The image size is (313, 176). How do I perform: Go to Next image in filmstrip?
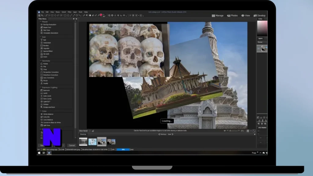click(171, 134)
